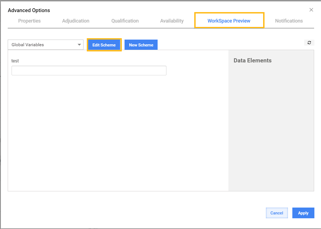
Task: Go to the Availability tab
Action: [x=172, y=21]
